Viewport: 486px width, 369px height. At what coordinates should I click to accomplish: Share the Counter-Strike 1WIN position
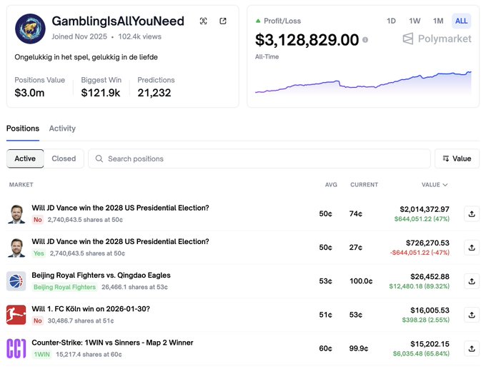471,348
